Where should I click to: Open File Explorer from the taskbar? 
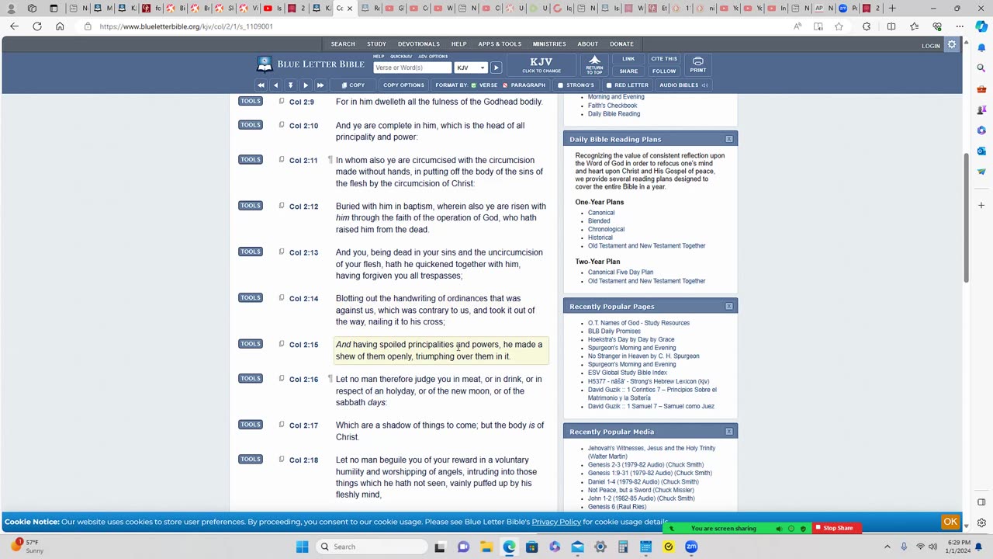[486, 547]
